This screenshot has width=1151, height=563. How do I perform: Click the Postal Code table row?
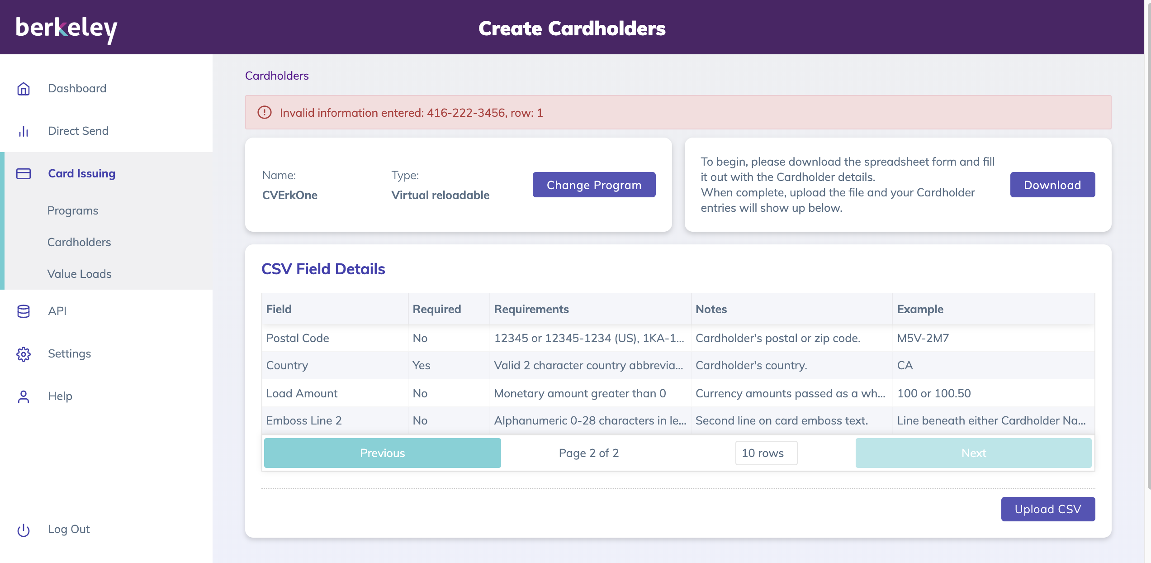pos(677,339)
